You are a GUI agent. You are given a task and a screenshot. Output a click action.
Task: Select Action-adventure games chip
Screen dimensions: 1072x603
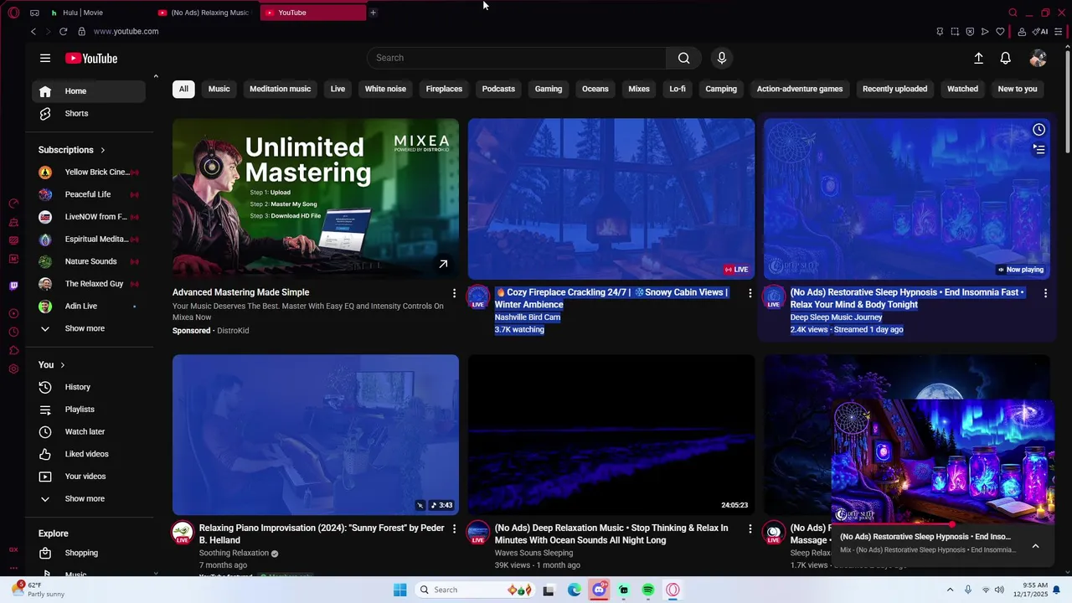coord(800,89)
